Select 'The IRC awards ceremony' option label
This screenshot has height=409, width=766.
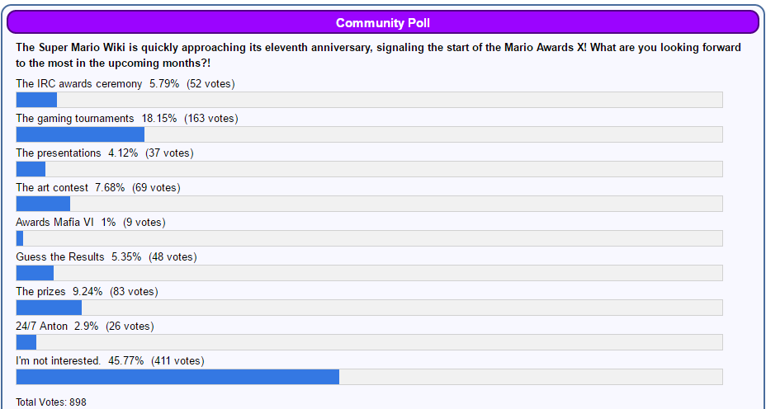point(78,84)
